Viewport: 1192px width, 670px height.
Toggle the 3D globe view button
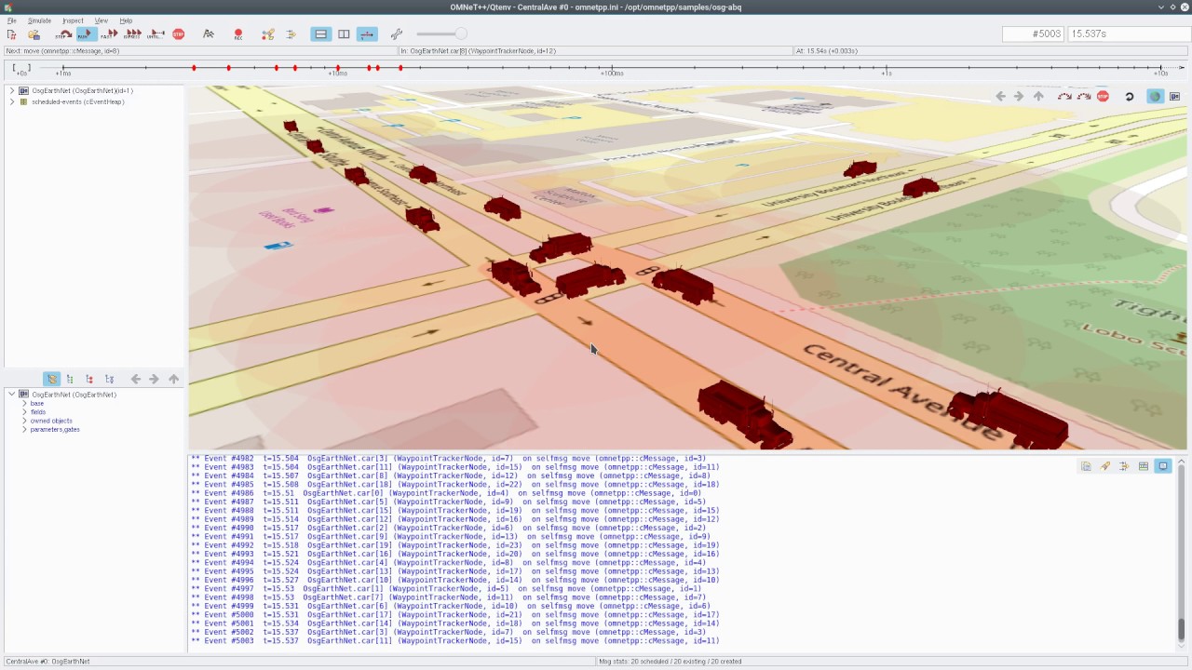[1156, 96]
